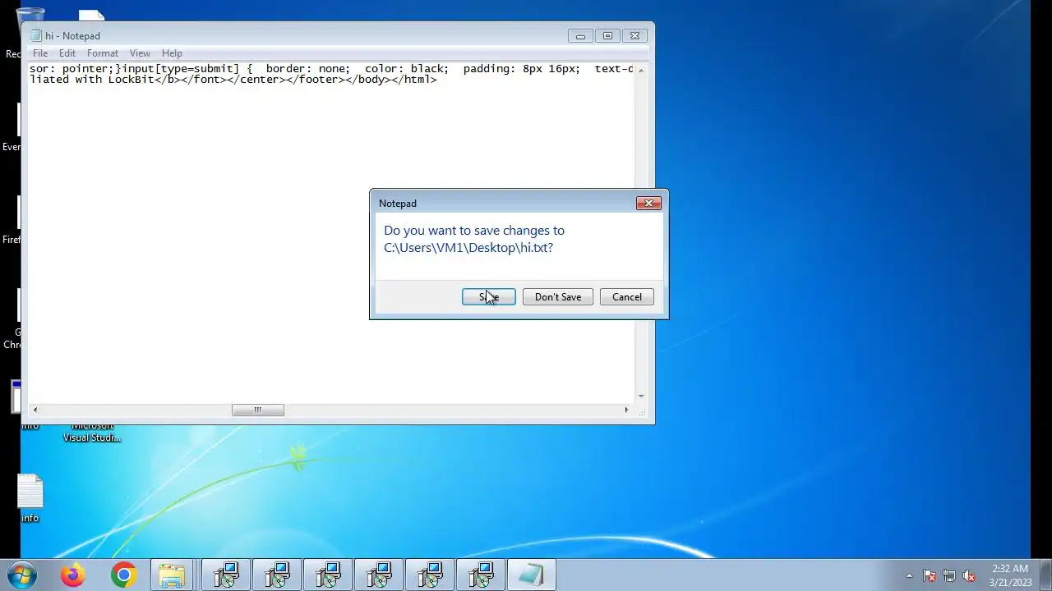Click the vertical scrollbar down arrow
The height and width of the screenshot is (591, 1052).
641,396
